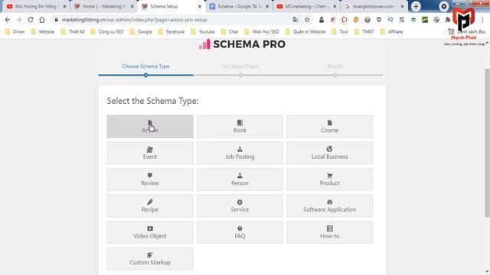Choose the Video Object schema

click(150, 232)
